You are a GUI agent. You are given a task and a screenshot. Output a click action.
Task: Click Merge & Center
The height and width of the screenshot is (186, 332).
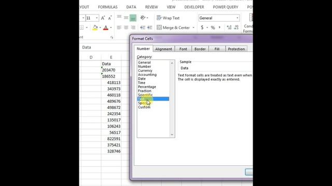pyautogui.click(x=173, y=27)
